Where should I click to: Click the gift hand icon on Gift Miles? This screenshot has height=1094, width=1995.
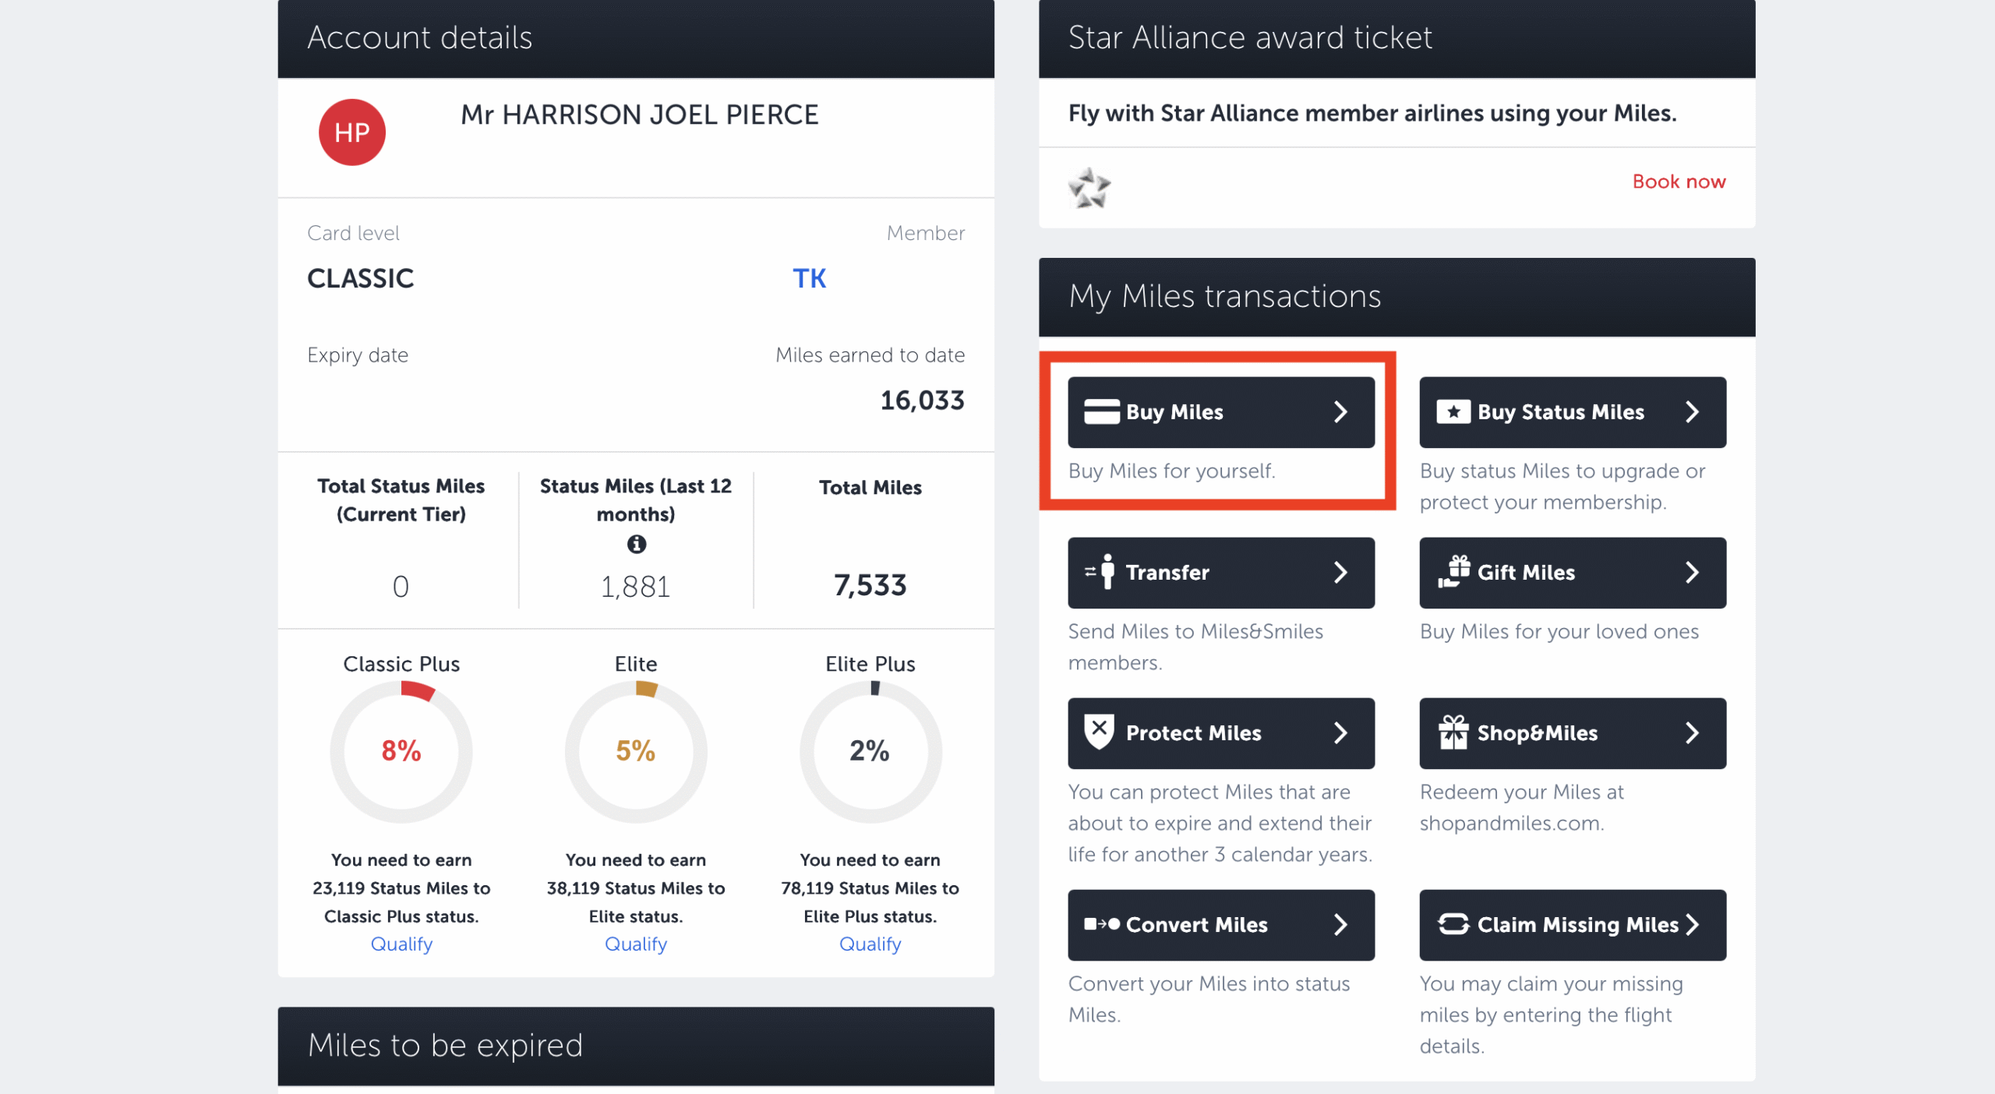(x=1453, y=572)
